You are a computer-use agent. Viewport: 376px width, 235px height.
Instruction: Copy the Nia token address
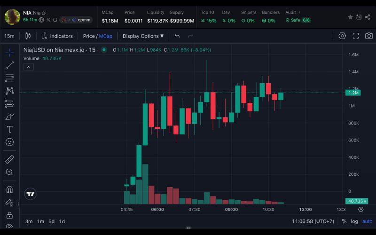[44, 13]
